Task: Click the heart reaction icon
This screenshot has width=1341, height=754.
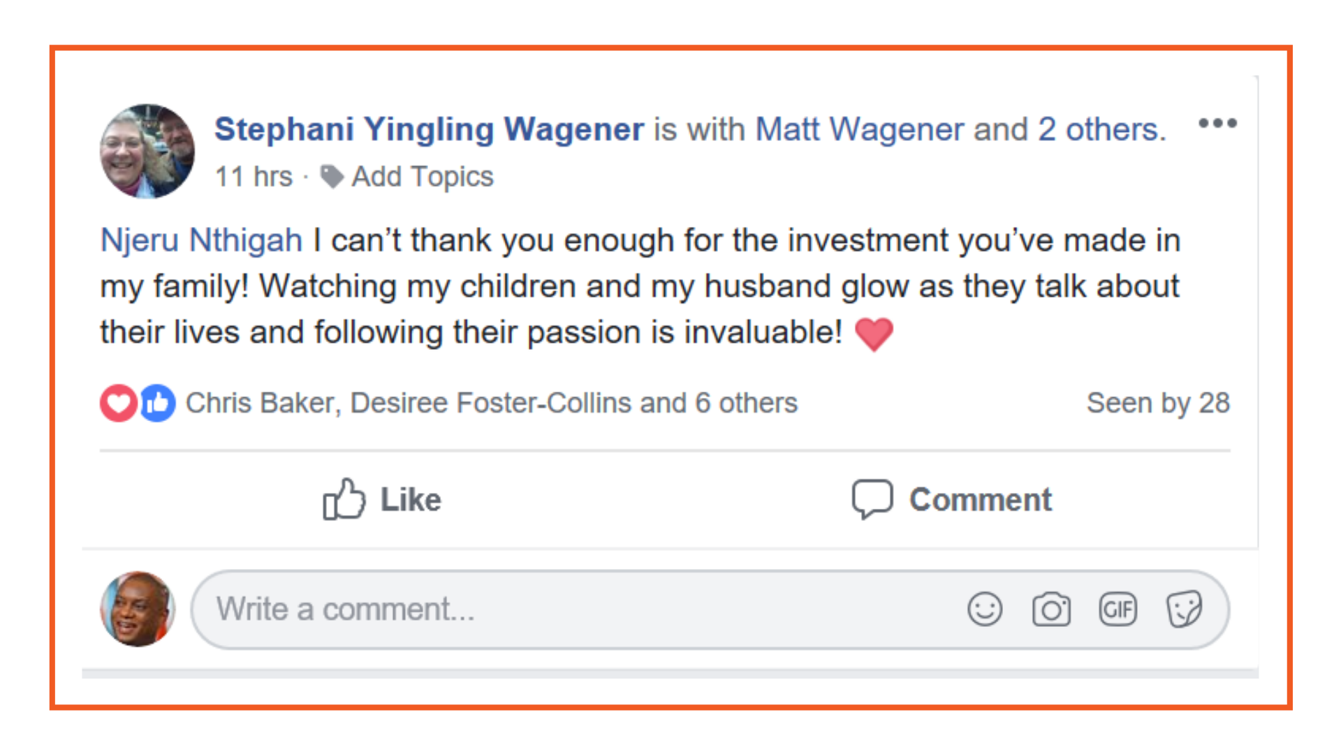Action: coord(118,404)
